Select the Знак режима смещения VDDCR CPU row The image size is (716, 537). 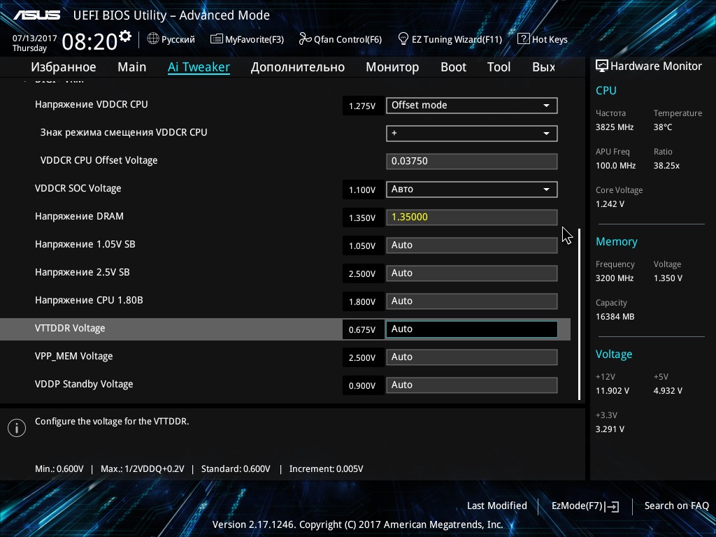pyautogui.click(x=124, y=132)
